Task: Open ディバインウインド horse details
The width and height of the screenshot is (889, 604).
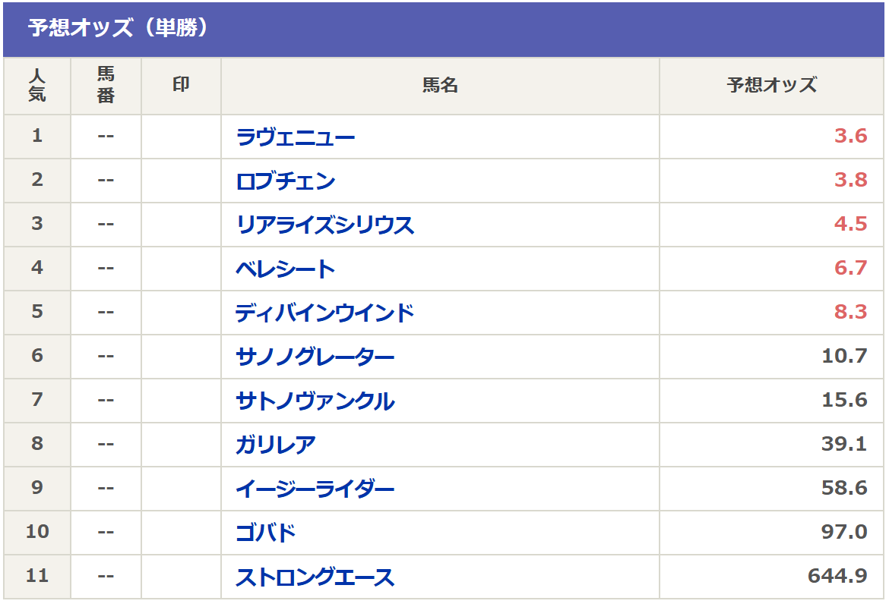Action: (x=325, y=313)
